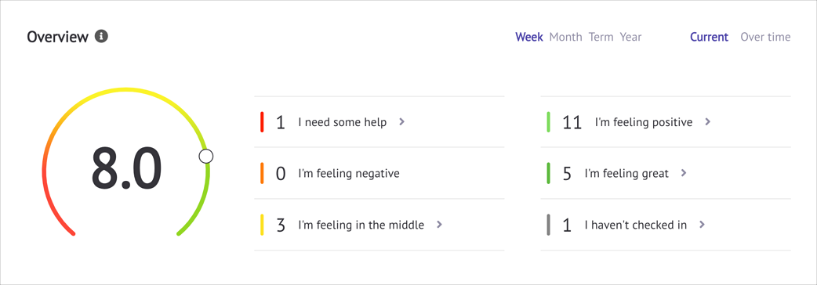Click the Overview info icon
Screen dimensions: 817x285
coord(102,37)
